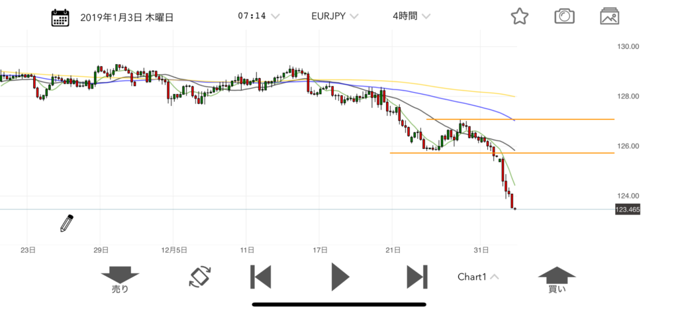Image resolution: width=678 pixels, height=313 pixels.
Task: Step forward to the next candle
Action: [x=417, y=277]
